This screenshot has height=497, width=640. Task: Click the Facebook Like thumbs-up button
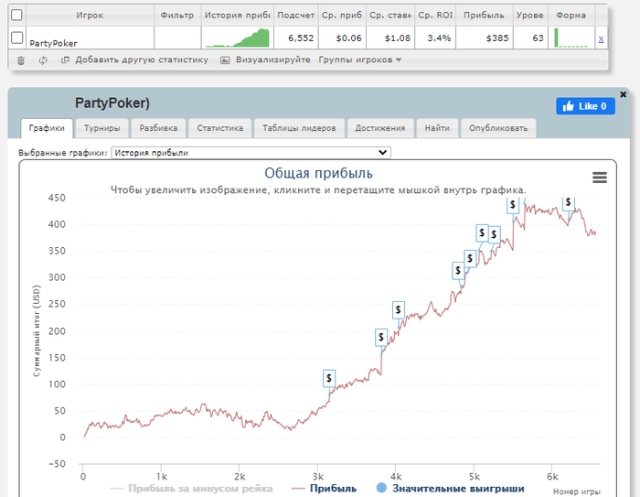tap(585, 106)
